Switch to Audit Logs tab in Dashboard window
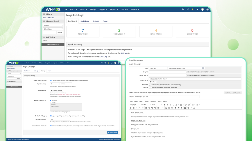 click(85, 21)
